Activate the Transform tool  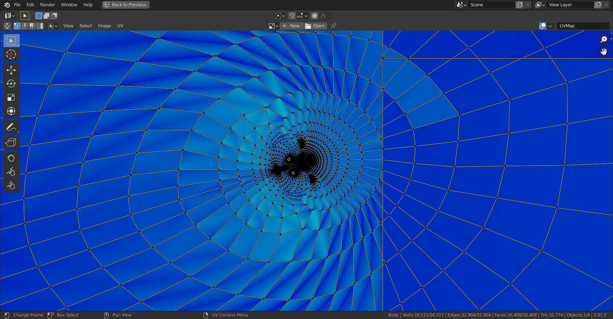point(11,111)
